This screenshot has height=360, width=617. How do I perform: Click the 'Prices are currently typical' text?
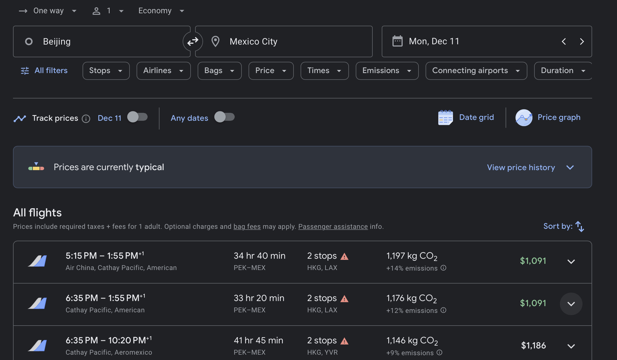[x=109, y=167]
